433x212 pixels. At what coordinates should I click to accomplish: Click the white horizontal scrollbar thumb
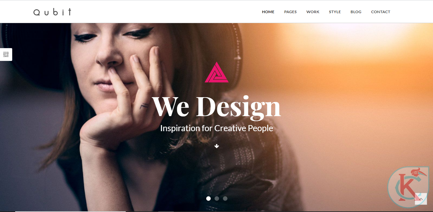pyautogui.click(x=70, y=211)
